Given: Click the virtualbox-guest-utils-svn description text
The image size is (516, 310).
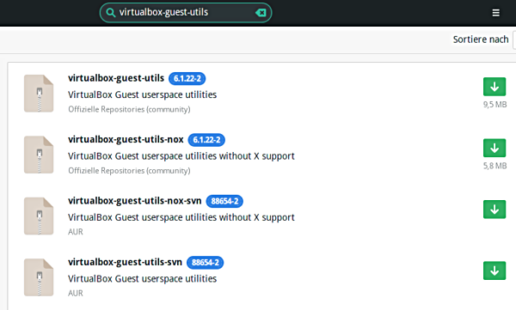Looking at the screenshot, I should click(142, 279).
